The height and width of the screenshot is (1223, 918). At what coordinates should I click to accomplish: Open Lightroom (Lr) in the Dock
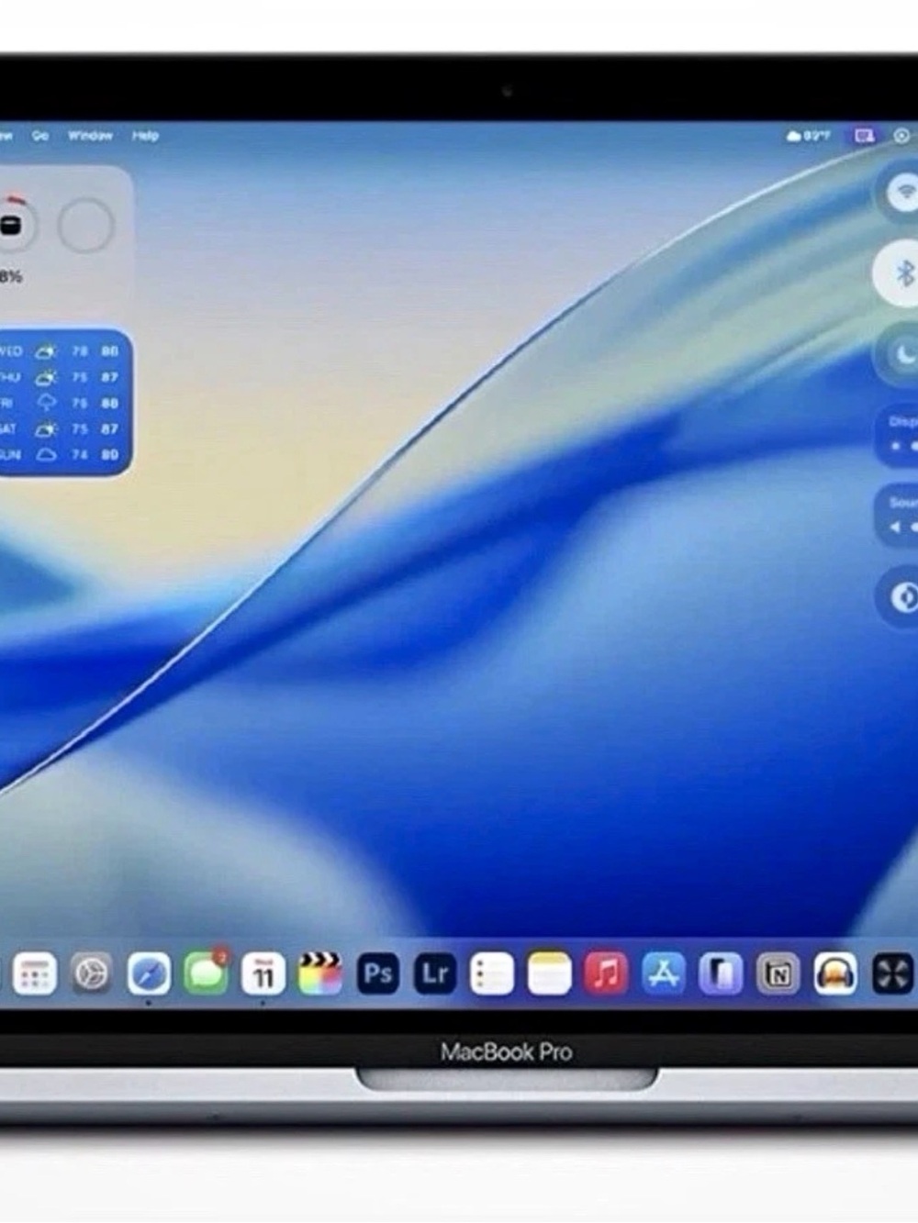(435, 973)
